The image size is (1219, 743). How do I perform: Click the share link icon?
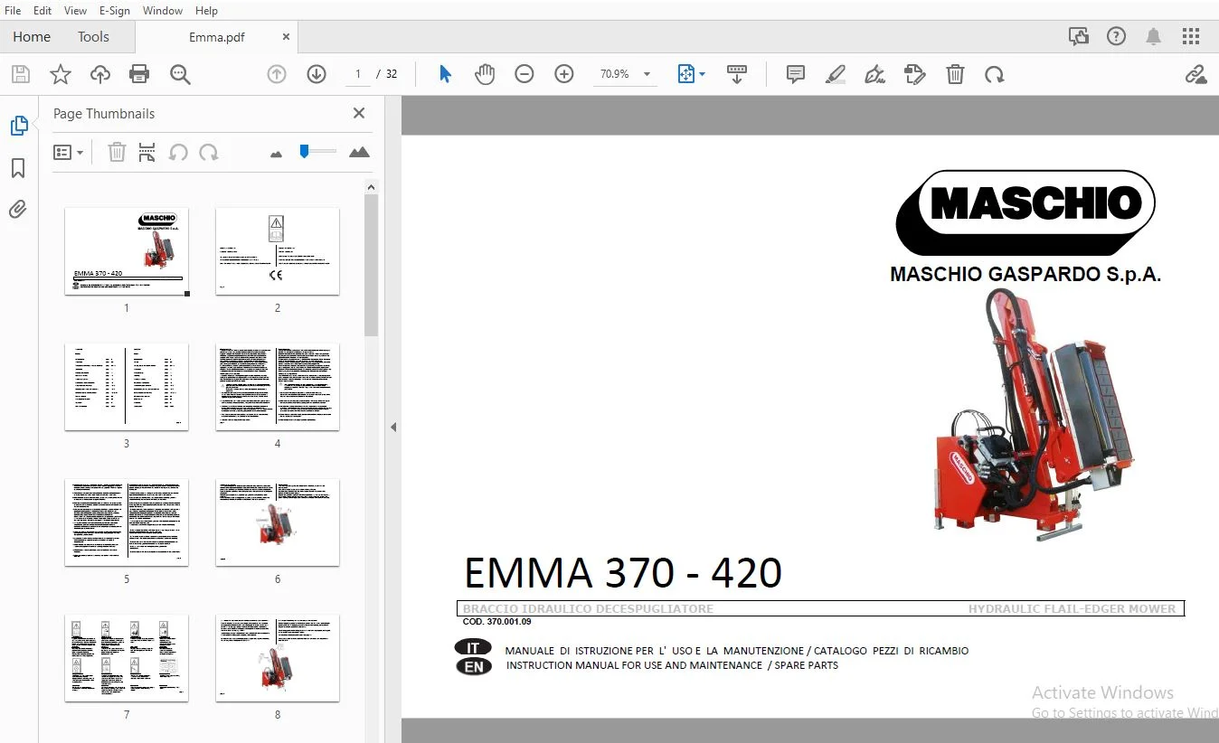[x=1195, y=74]
